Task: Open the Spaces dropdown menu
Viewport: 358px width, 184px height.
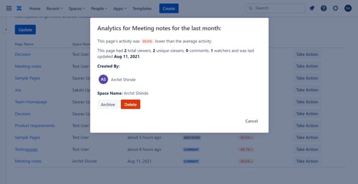Action: tap(77, 9)
